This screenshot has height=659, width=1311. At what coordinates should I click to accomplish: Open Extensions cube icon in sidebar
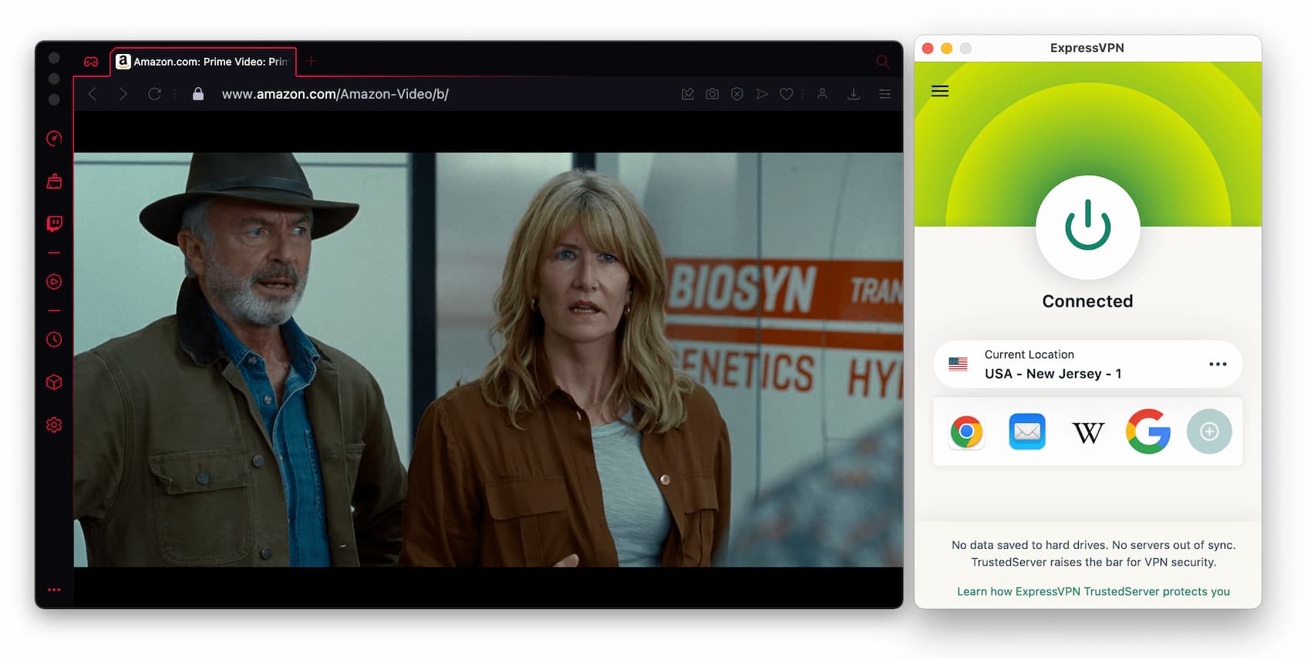point(54,382)
